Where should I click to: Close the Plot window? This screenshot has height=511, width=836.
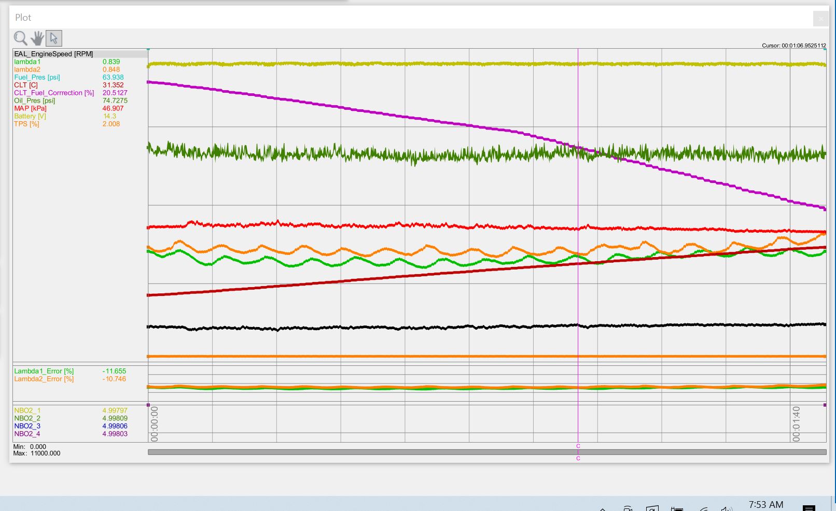820,19
